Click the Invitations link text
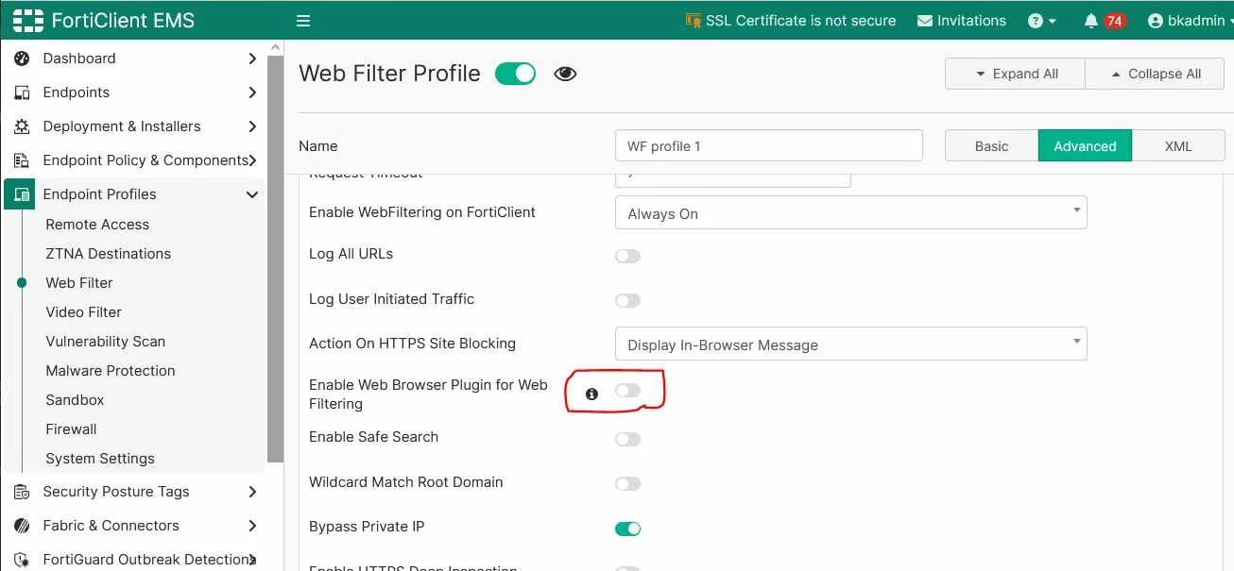This screenshot has width=1234, height=571. point(971,21)
